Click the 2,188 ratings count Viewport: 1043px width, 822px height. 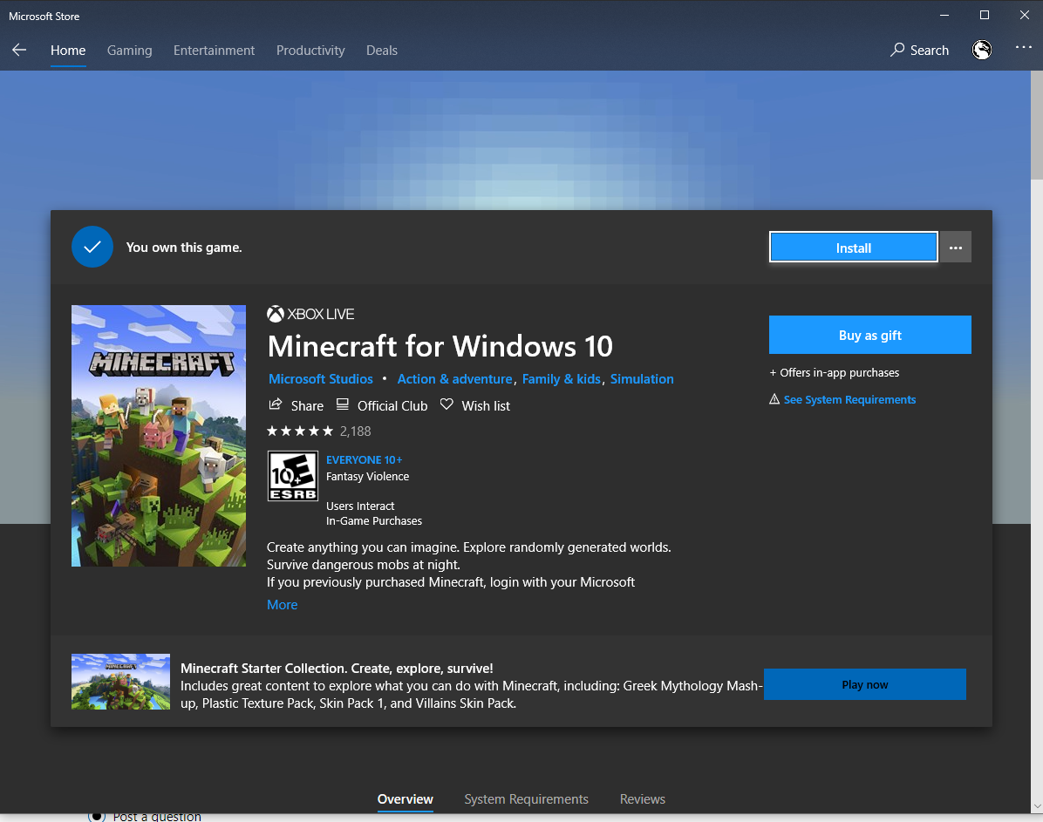(x=355, y=431)
